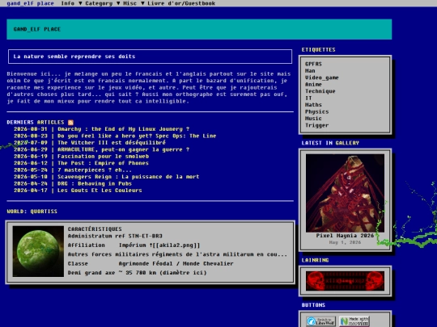Screen dimensions: 437x327
Task: Open article The Post : Empire of Phones
Action: pyautogui.click(x=103, y=163)
